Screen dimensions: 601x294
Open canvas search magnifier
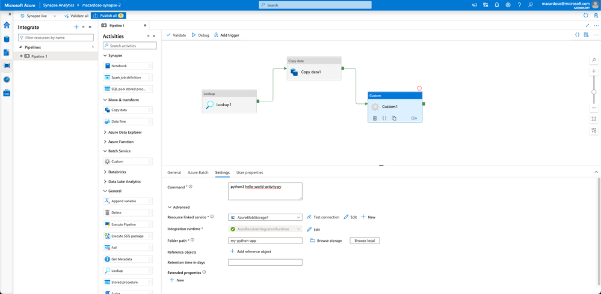click(x=594, y=60)
